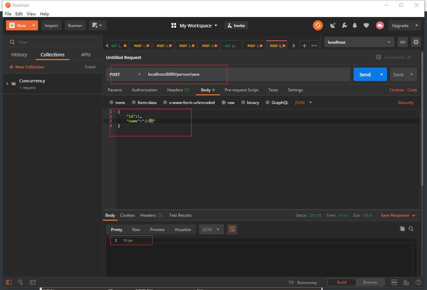This screenshot has width=427, height=290.
Task: Open Find and Replace icon
Action: click(x=20, y=282)
